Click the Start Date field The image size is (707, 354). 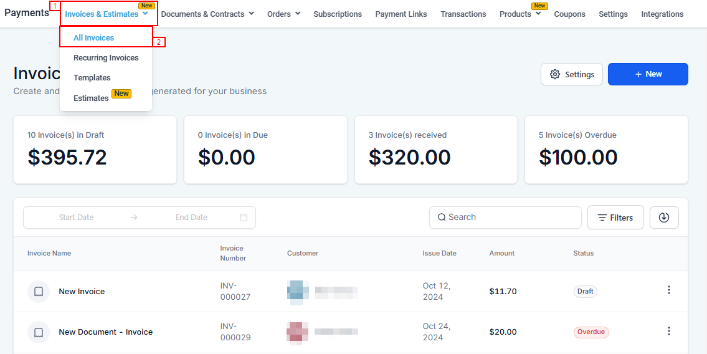(76, 218)
